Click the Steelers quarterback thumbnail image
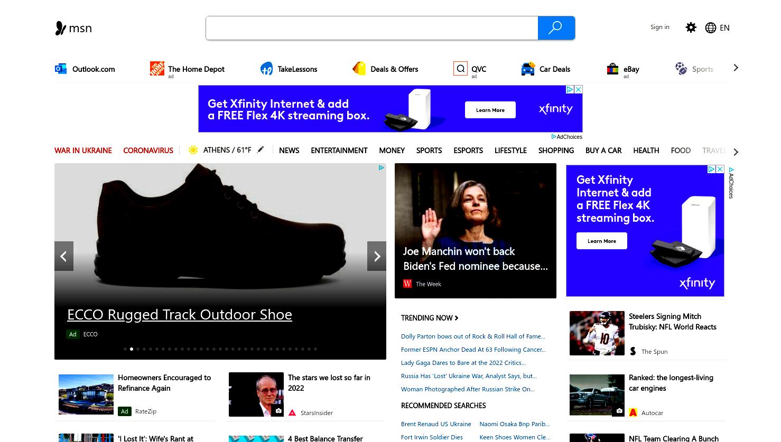 597,333
